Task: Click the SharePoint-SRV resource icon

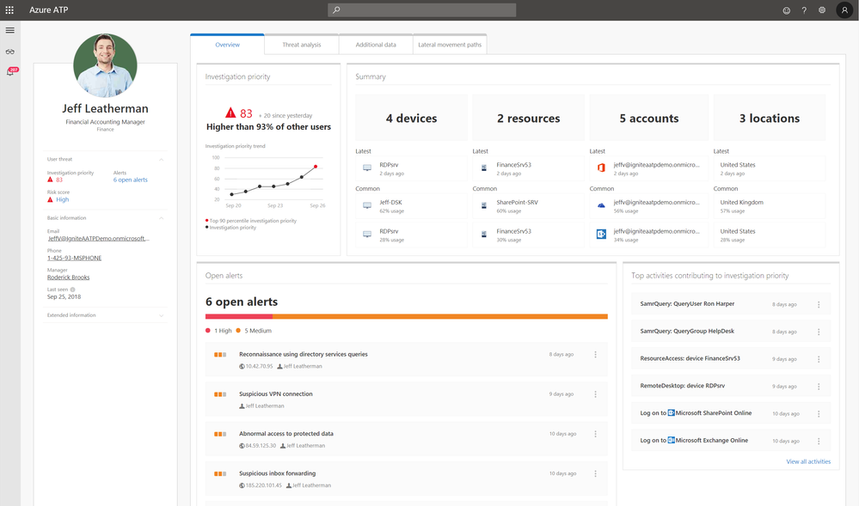Action: pos(484,206)
